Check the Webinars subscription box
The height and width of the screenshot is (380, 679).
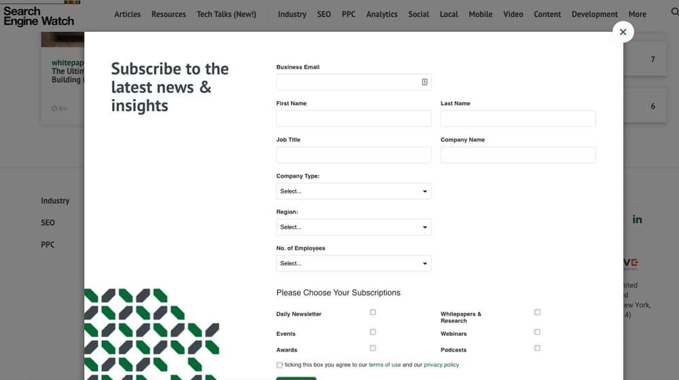click(x=537, y=332)
